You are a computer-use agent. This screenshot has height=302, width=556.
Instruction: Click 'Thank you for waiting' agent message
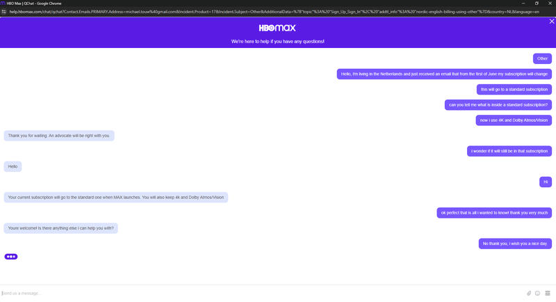59,136
